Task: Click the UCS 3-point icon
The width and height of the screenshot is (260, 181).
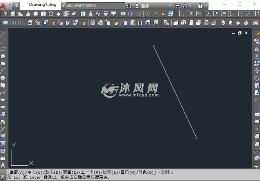Action: tap(248, 14)
